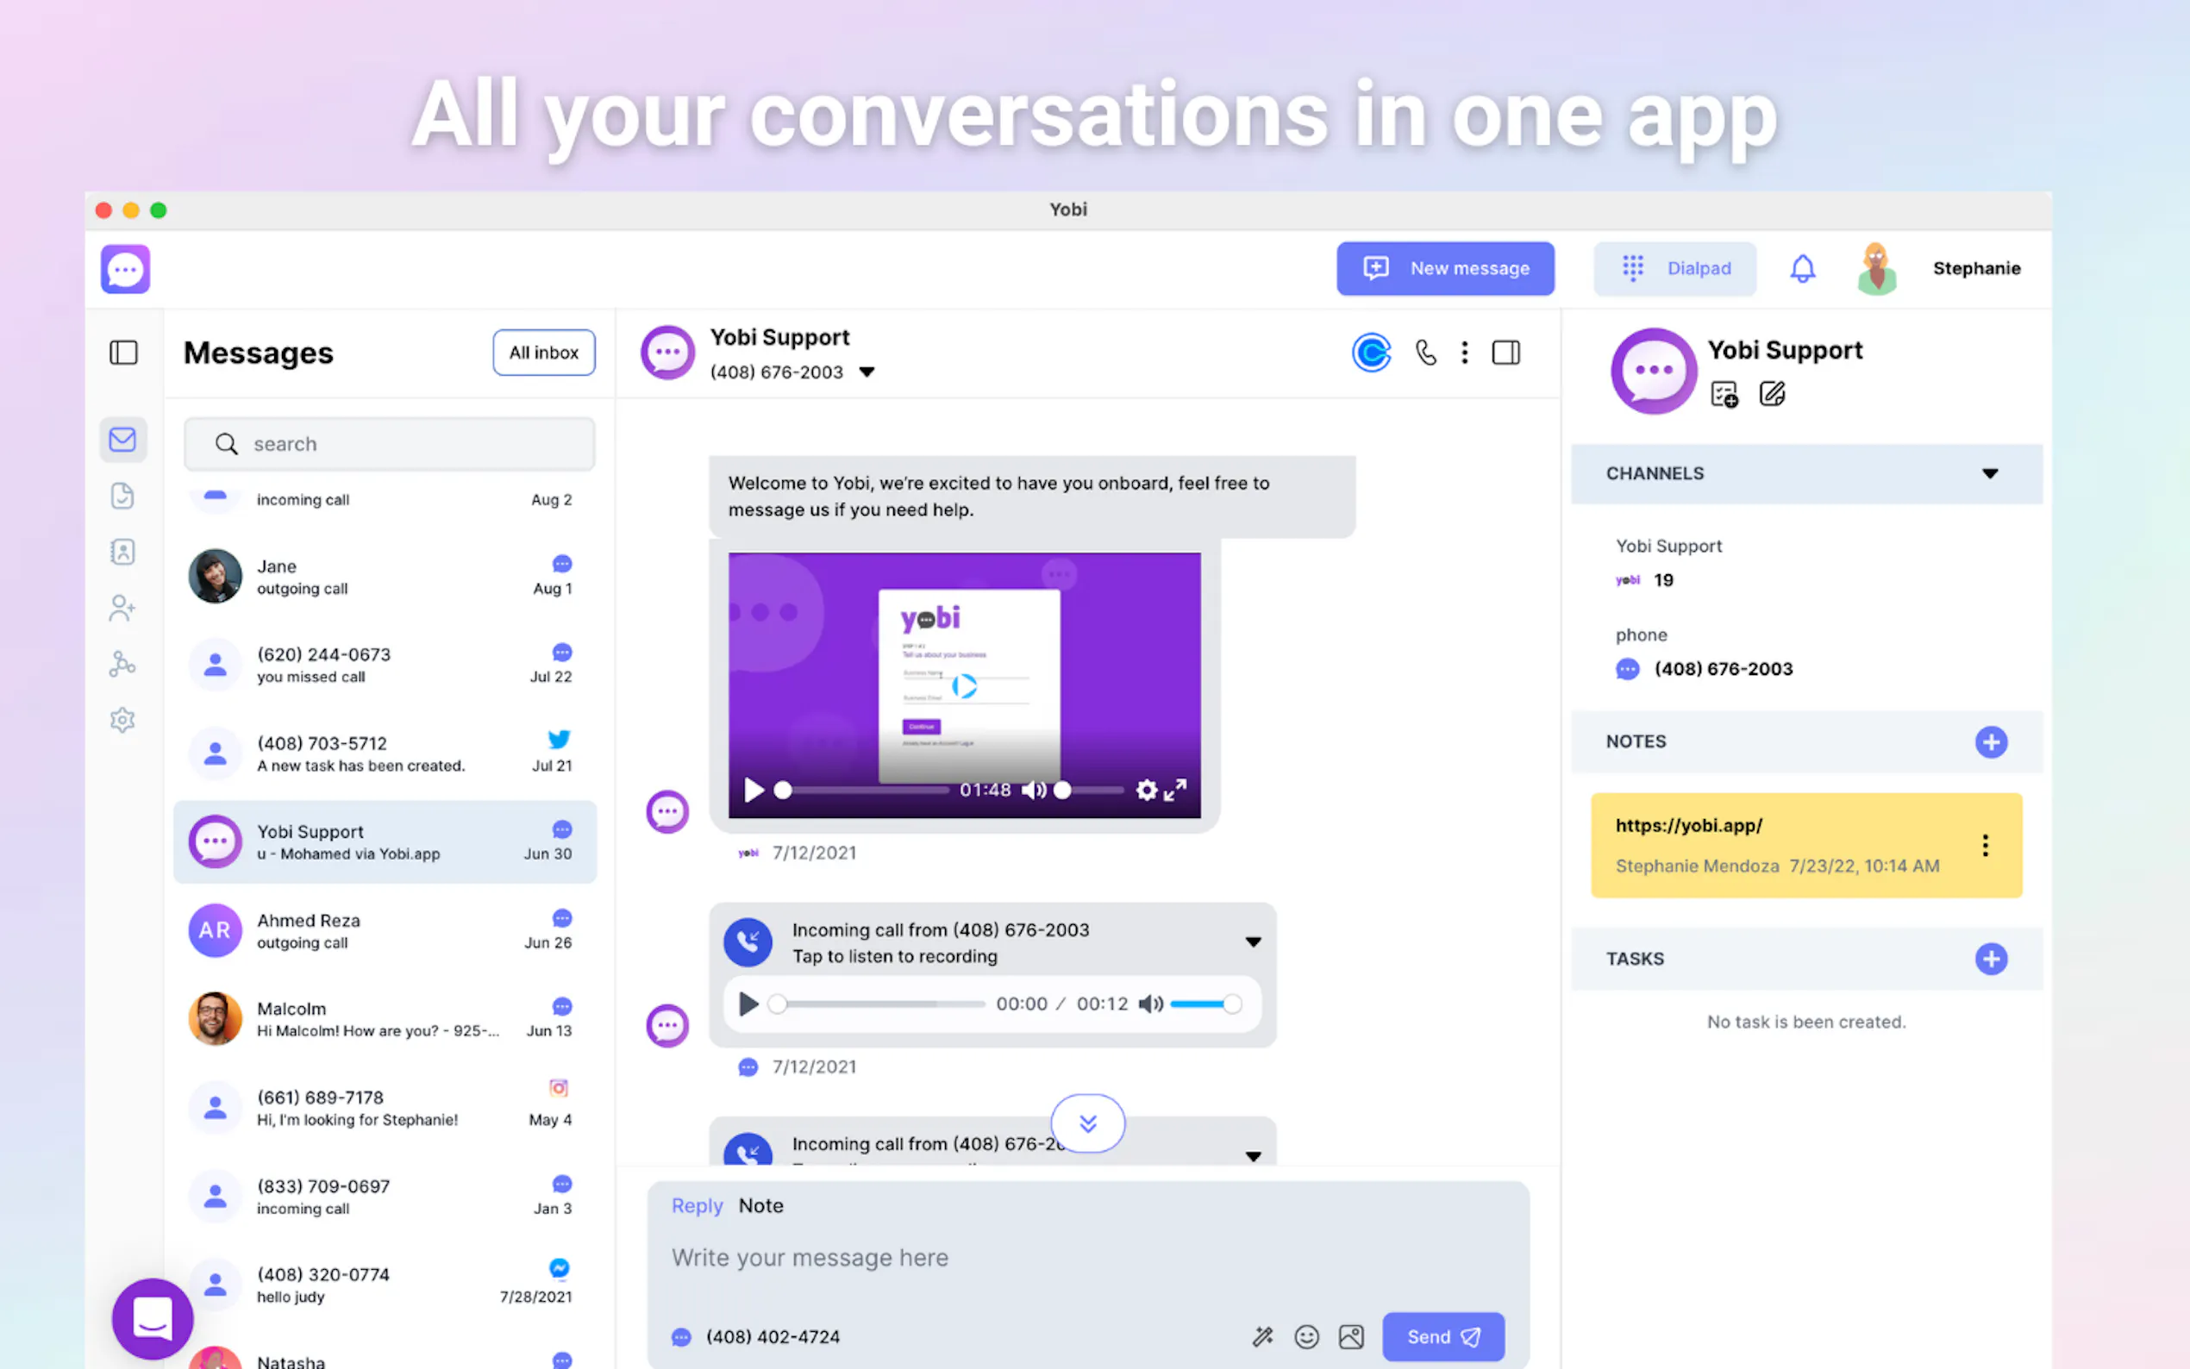This screenshot has width=2190, height=1369.
Task: Open the add contact icon in sidebar
Action: point(122,608)
